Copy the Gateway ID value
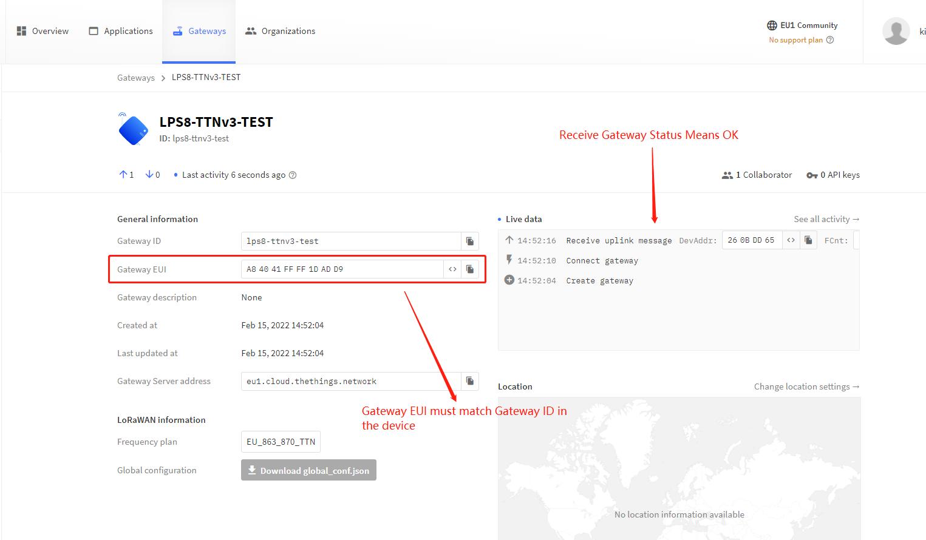 pos(470,241)
